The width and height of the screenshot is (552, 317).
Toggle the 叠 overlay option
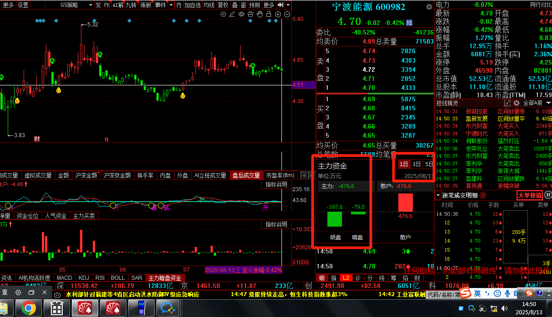point(235,5)
